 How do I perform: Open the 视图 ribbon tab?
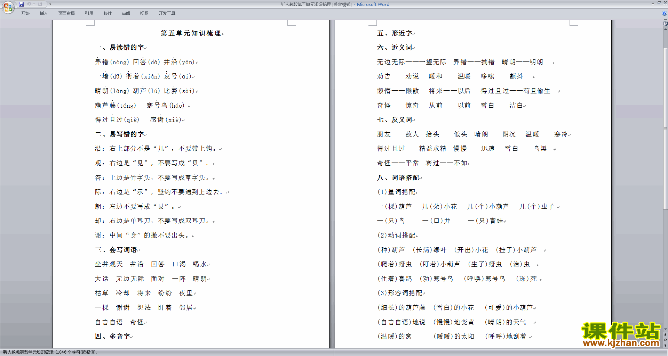[144, 14]
